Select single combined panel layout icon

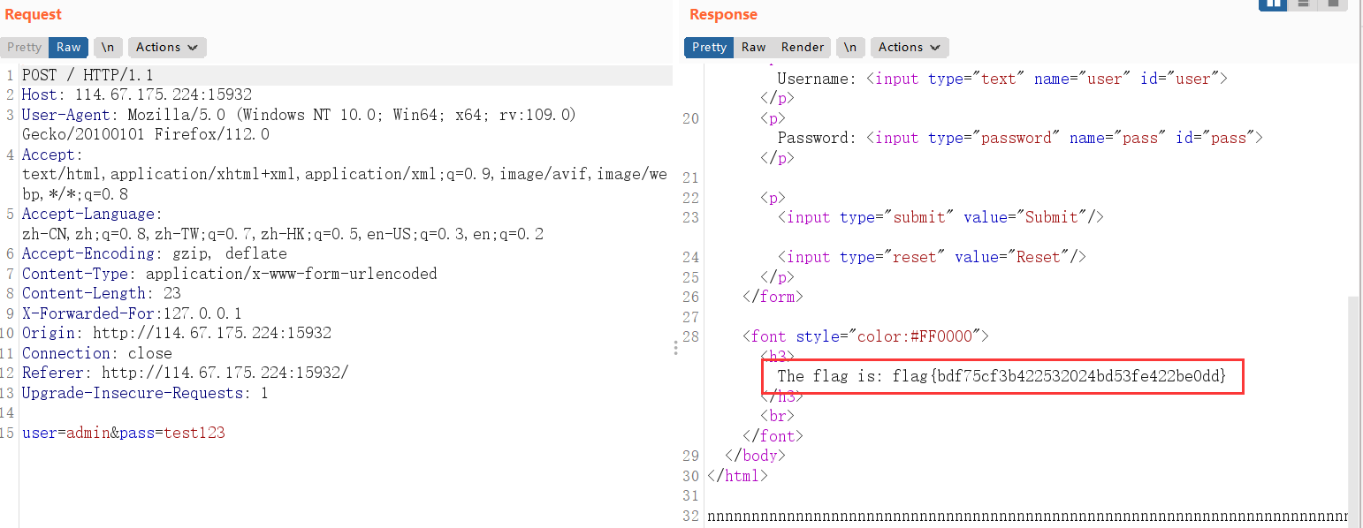coord(1332,4)
